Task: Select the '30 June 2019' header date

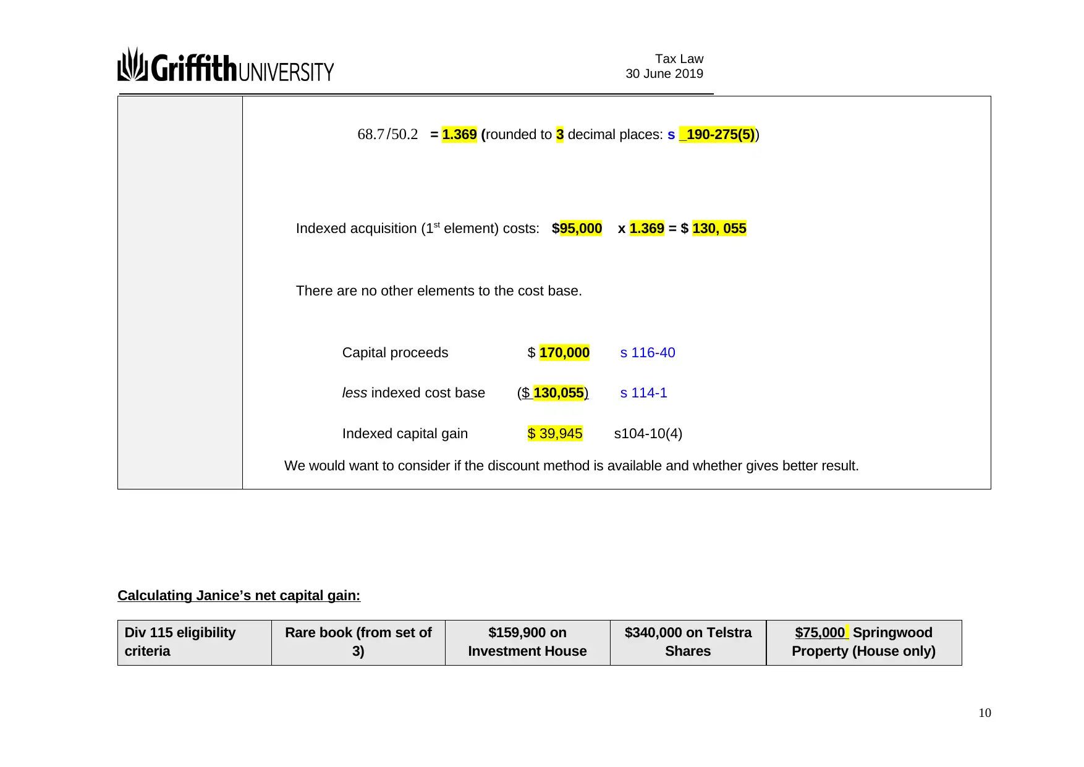Action: point(664,74)
